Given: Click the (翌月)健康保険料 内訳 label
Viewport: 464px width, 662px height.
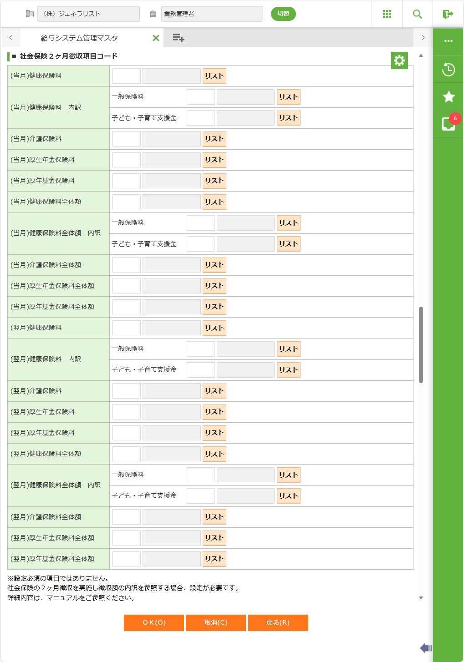Looking at the screenshot, I should click(46, 359).
